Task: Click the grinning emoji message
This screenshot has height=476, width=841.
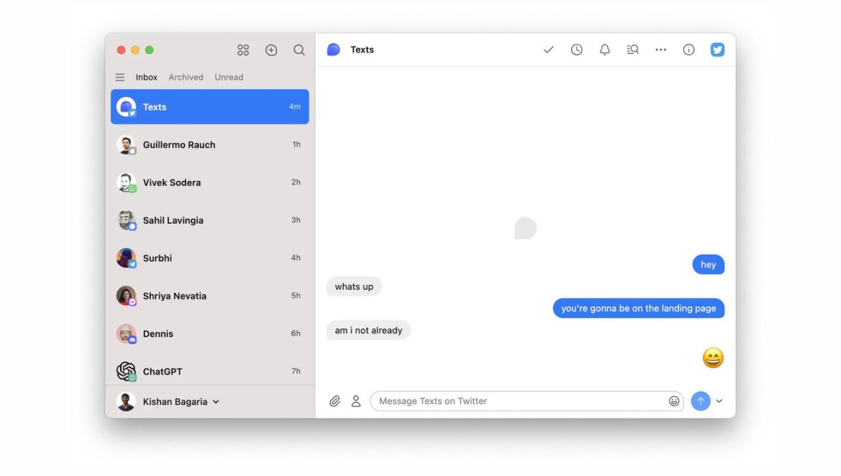Action: (x=713, y=358)
